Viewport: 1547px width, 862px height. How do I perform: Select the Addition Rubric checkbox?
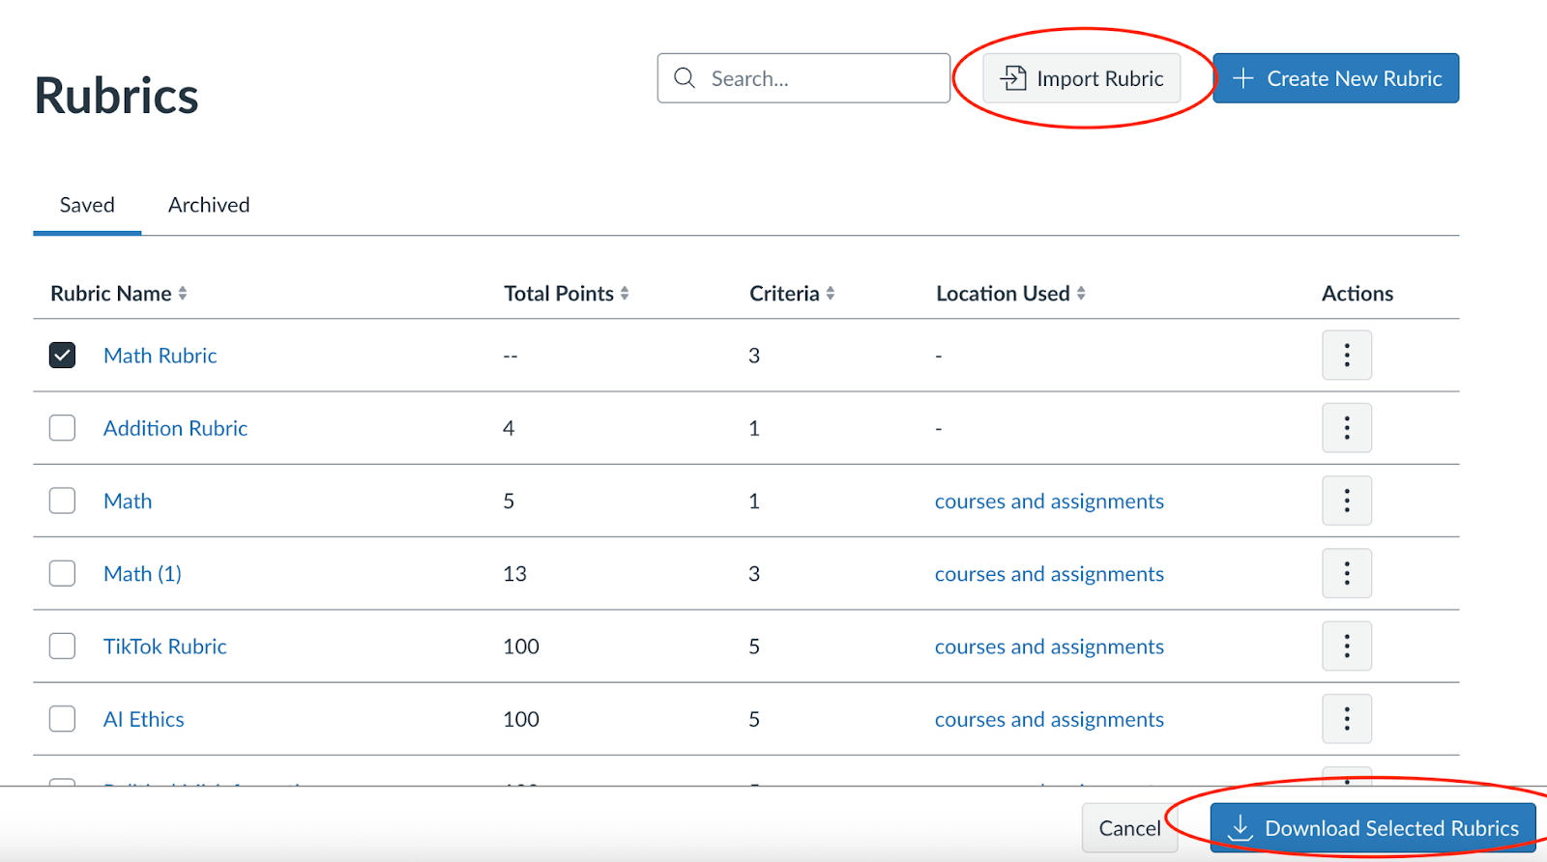coord(63,428)
